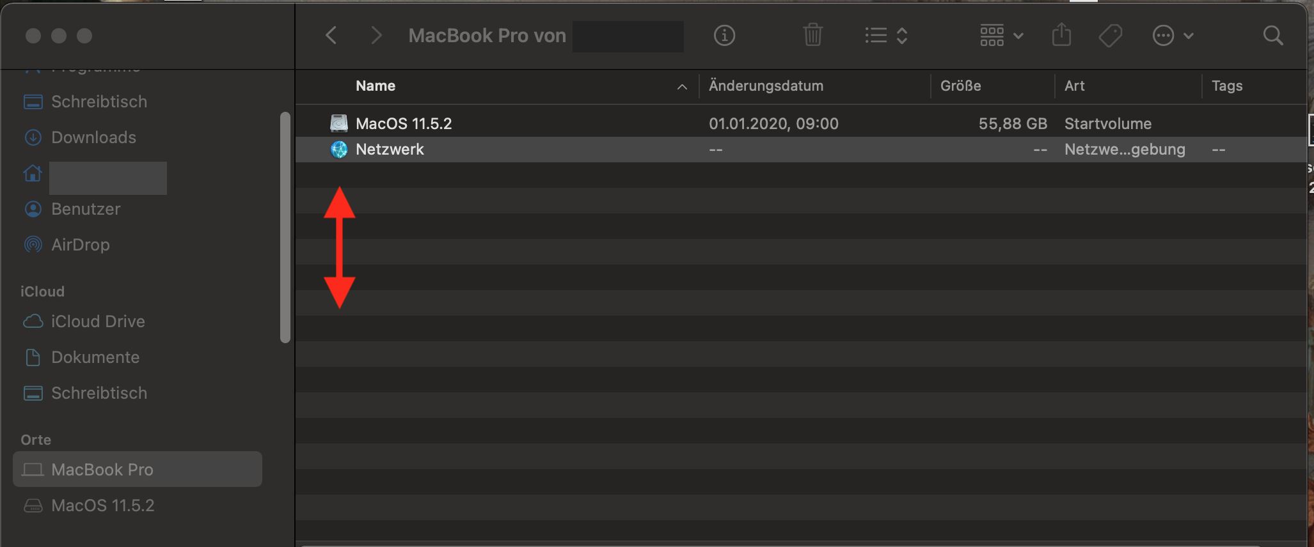Select the Netzwerk row
Screen dimensions: 1314x547
point(390,150)
